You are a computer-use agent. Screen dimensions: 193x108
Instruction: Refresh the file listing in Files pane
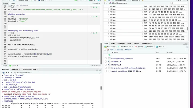point(187,47)
